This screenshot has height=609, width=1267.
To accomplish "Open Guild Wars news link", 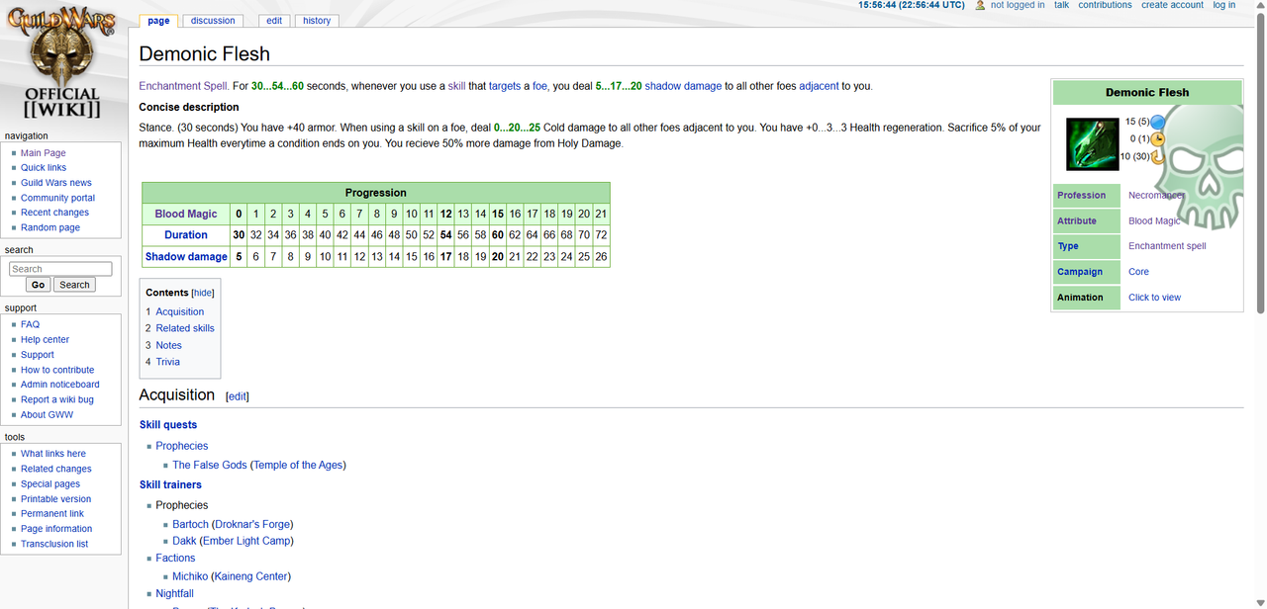I will (x=56, y=183).
